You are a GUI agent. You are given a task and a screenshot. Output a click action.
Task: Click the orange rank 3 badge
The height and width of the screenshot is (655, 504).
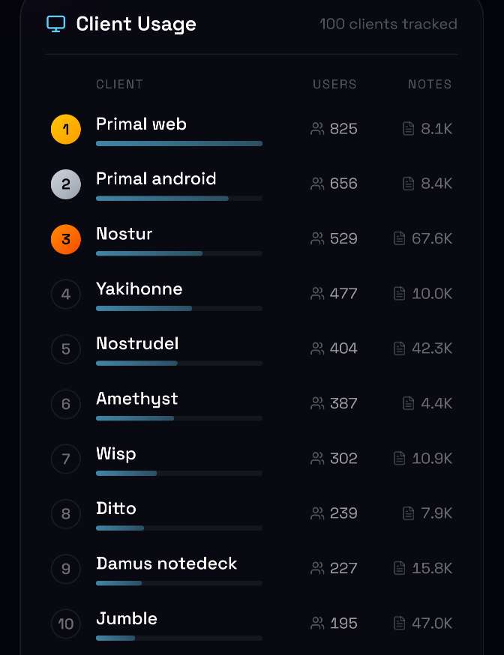(66, 239)
